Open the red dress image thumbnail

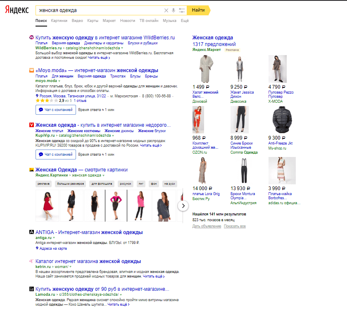tap(48, 205)
